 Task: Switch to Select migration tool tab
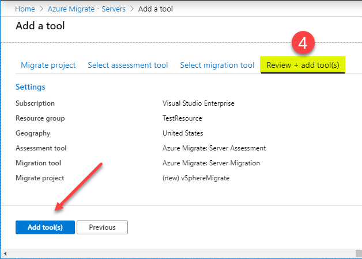click(217, 65)
